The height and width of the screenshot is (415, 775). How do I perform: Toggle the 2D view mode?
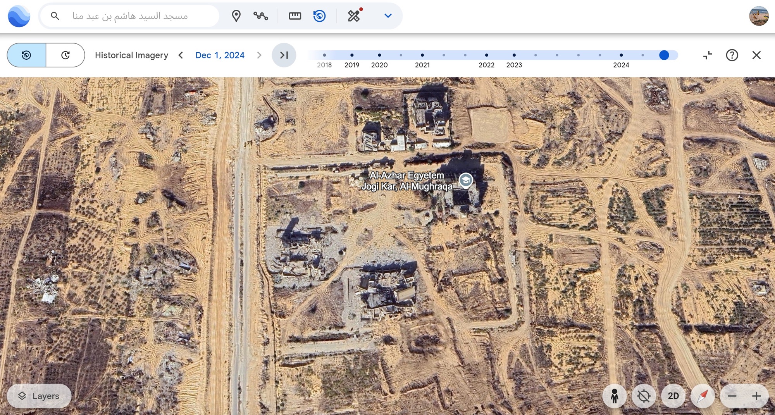pyautogui.click(x=673, y=396)
